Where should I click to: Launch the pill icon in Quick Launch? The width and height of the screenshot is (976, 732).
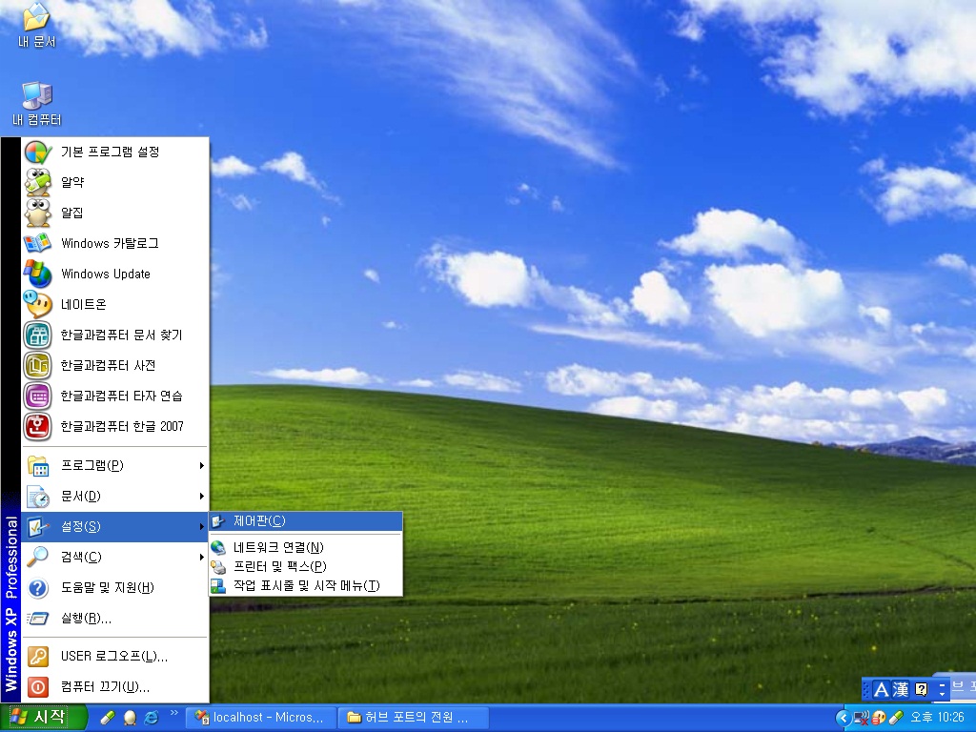pos(109,718)
